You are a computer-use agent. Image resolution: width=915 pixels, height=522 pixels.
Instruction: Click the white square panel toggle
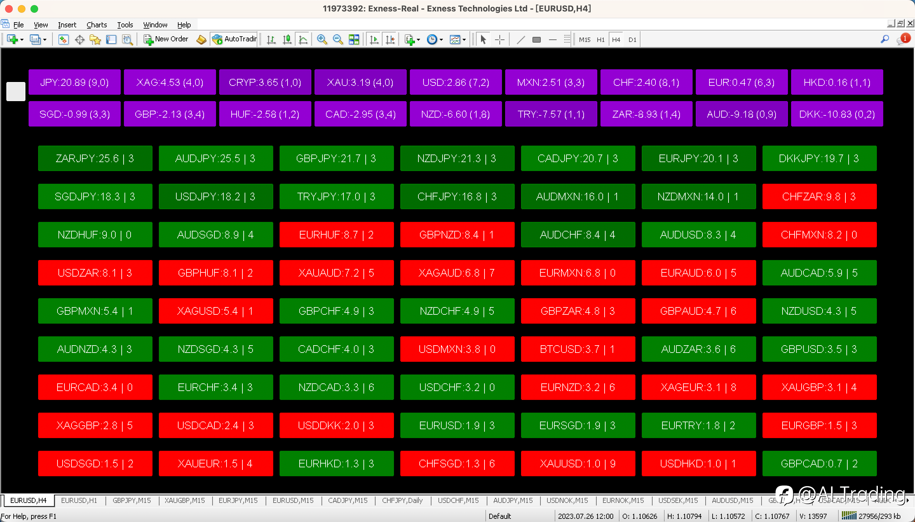pos(16,92)
